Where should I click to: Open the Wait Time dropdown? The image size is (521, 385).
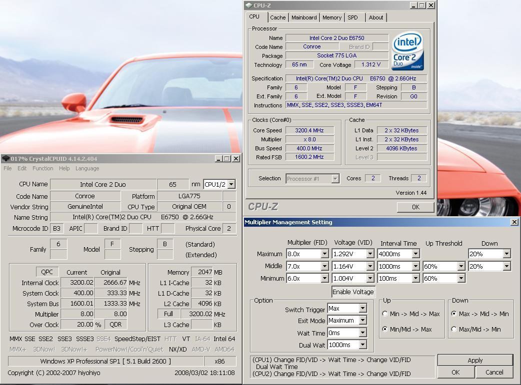pyautogui.click(x=362, y=333)
